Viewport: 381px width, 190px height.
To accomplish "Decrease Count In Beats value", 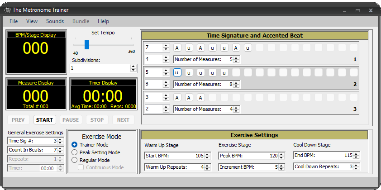I will pyautogui.click(x=60, y=152).
